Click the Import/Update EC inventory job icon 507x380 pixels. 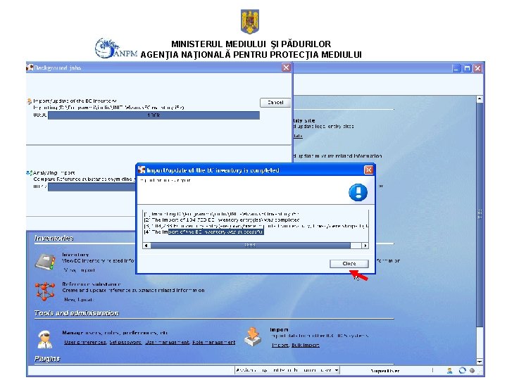tap(29, 101)
